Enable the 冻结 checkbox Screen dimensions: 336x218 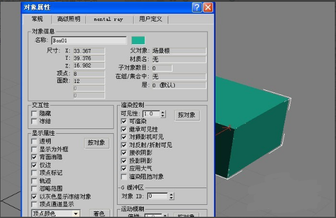34,121
